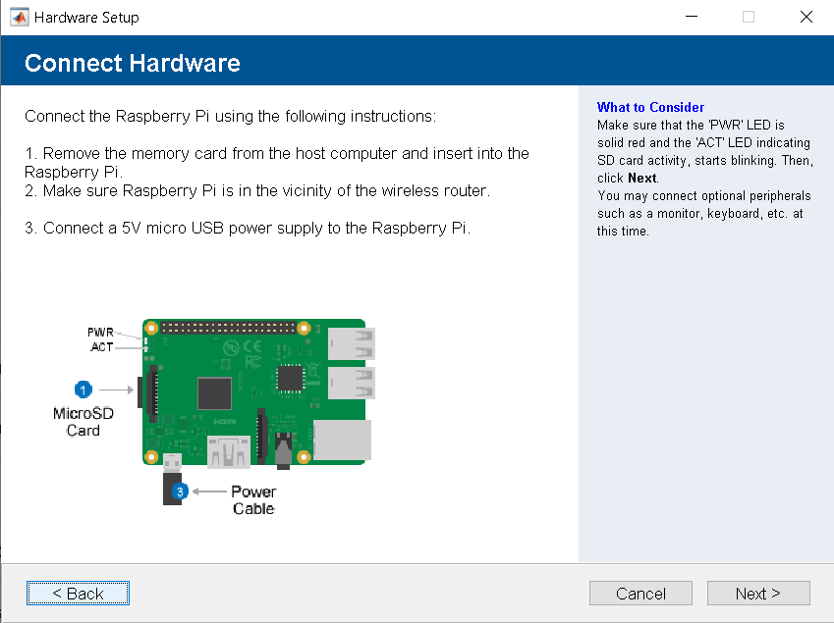Click the Raspberry Pi board thumbnail

click(255, 392)
